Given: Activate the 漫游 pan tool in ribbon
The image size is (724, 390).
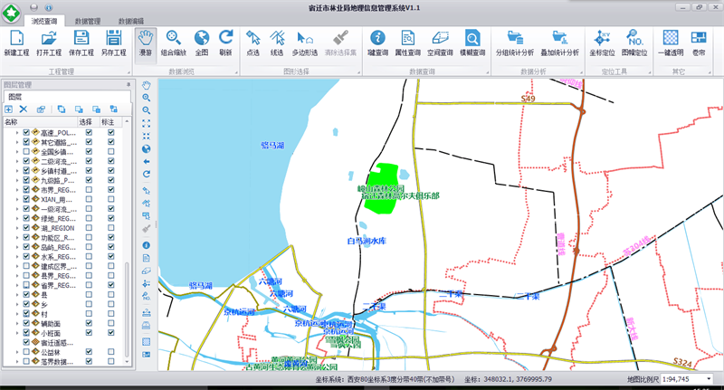Looking at the screenshot, I should (x=146, y=43).
